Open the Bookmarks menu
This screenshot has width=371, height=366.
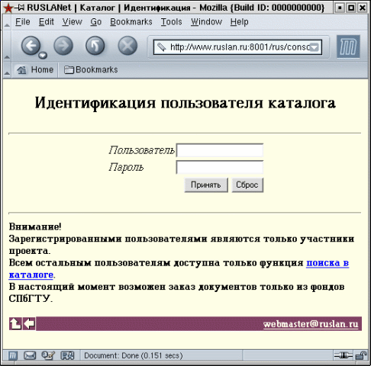tap(131, 22)
